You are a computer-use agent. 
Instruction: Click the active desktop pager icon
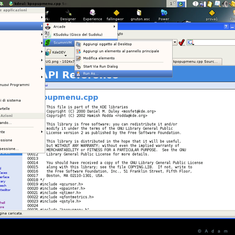(181, 4)
